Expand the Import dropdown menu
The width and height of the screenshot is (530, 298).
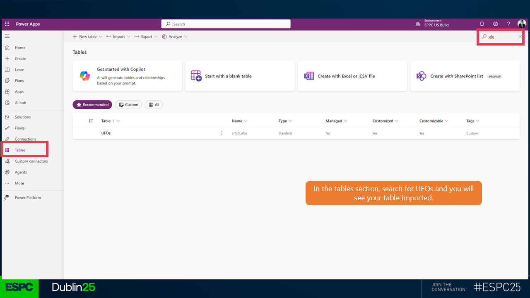coord(118,36)
